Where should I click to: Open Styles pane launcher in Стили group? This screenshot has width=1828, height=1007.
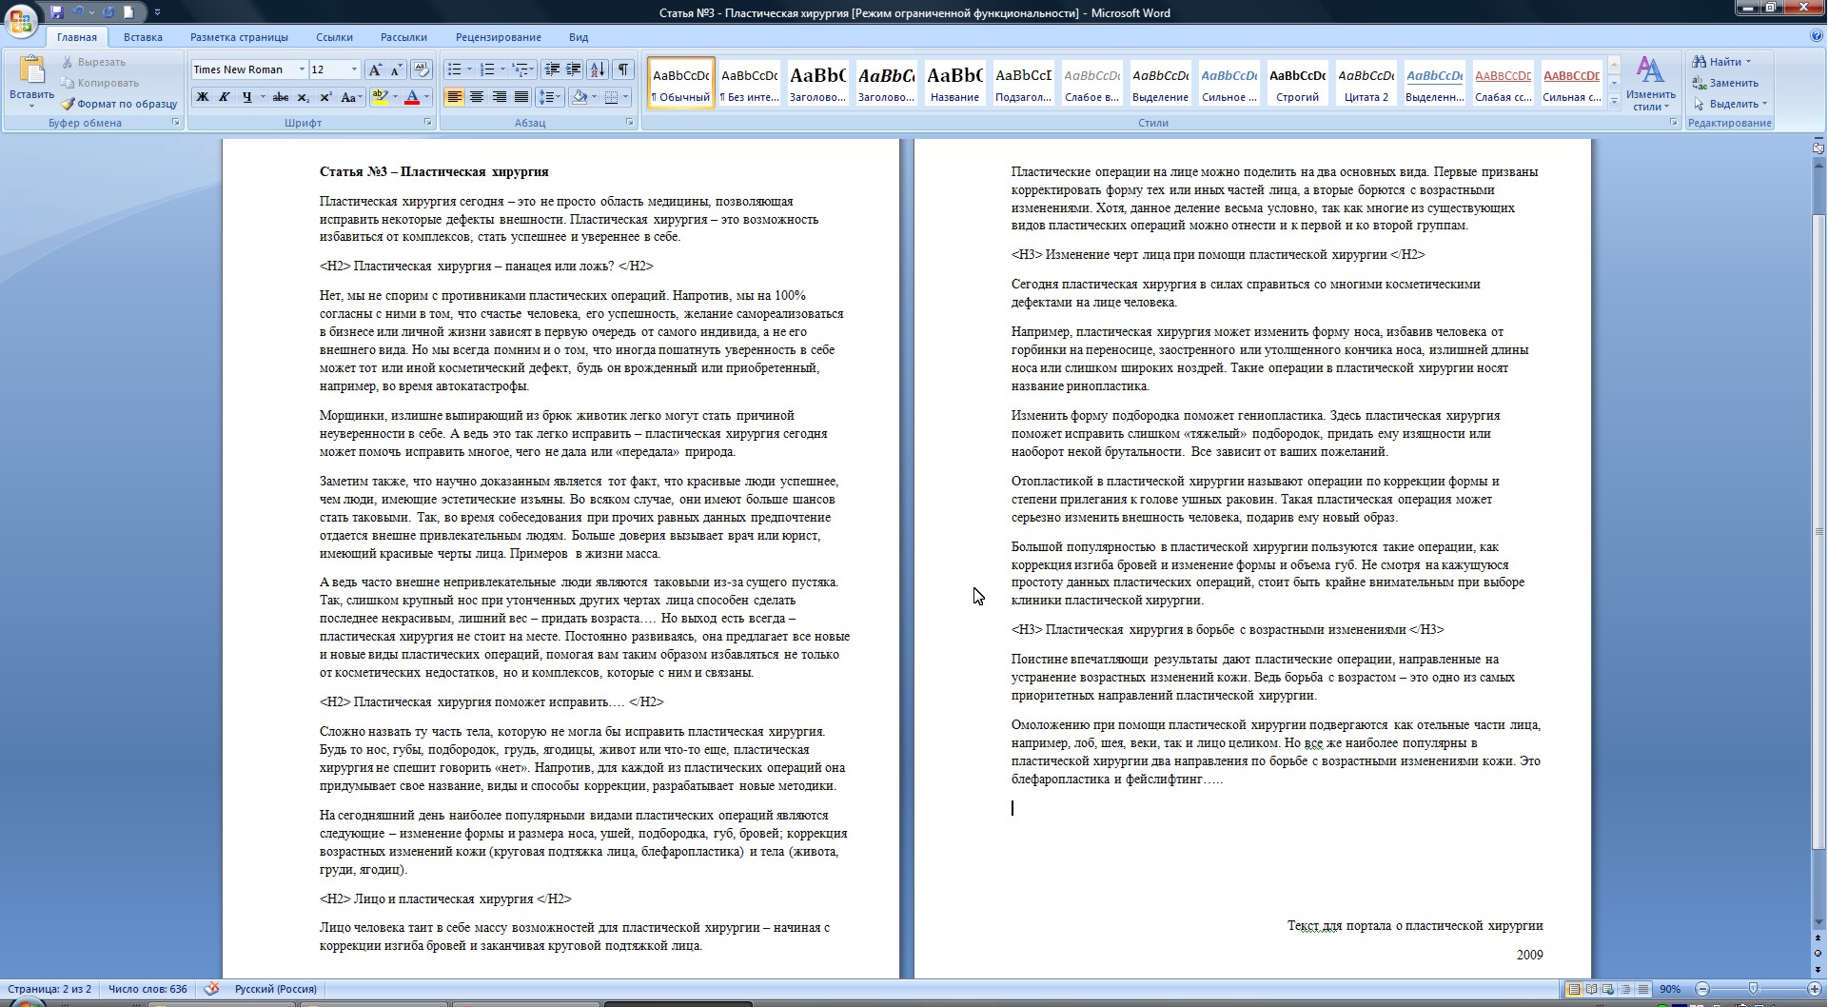coord(1674,123)
